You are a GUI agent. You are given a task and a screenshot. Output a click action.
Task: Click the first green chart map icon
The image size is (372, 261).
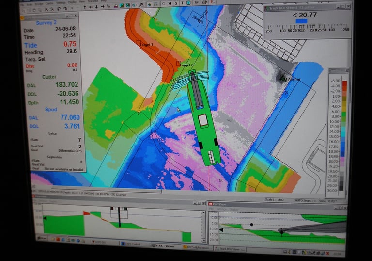click(x=122, y=6)
